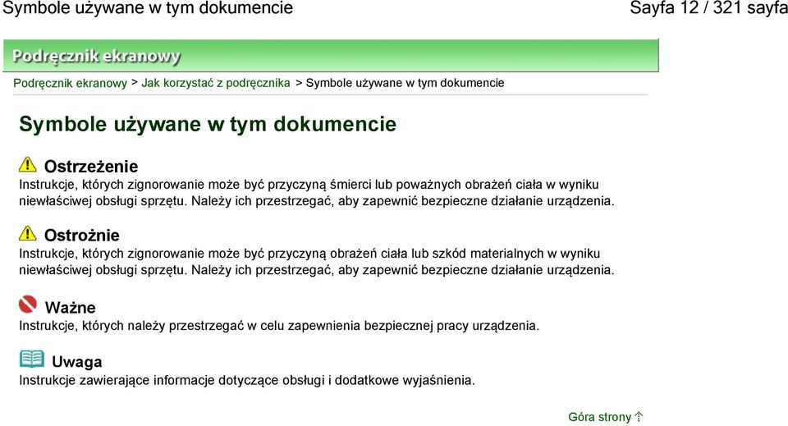Click the Ostrożnie heading text
Viewport: 788px width, 426px height.
82,235
